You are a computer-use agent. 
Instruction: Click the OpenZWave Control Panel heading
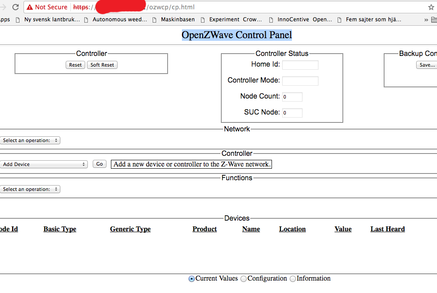(x=236, y=35)
